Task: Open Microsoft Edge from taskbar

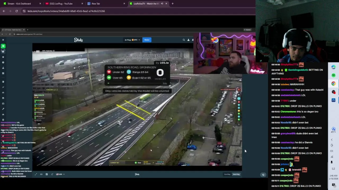Action: click(333, 67)
